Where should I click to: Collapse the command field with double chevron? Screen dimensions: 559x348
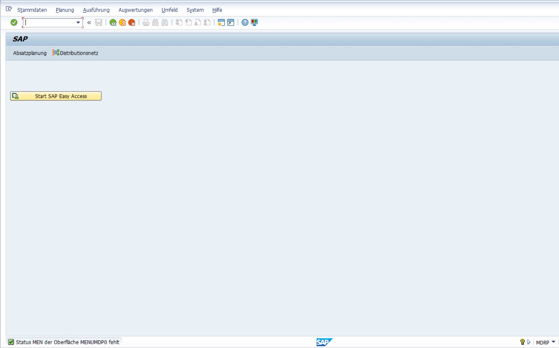tap(89, 23)
